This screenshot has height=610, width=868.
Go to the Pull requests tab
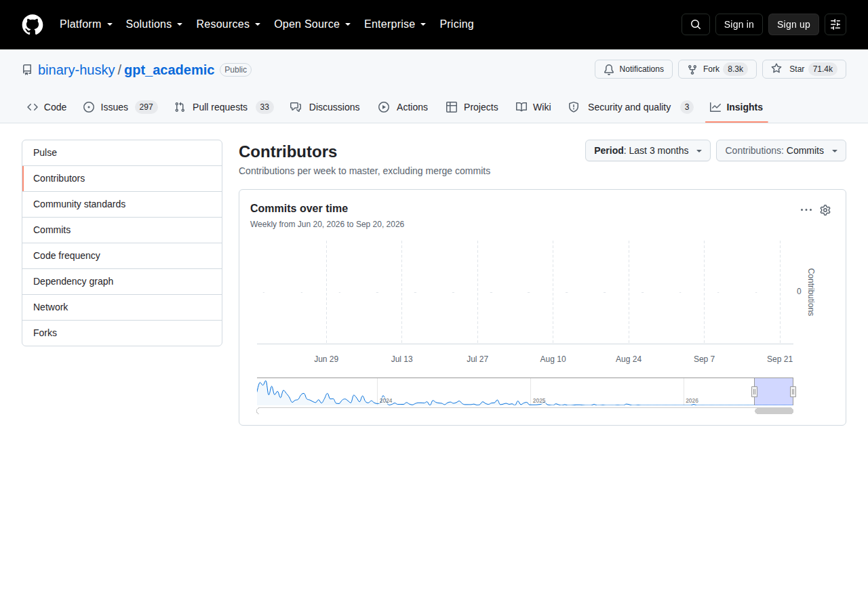pyautogui.click(x=223, y=107)
